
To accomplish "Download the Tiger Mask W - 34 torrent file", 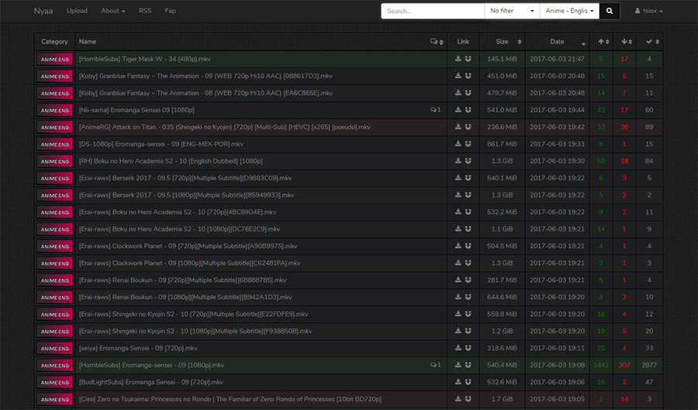I will coord(458,59).
